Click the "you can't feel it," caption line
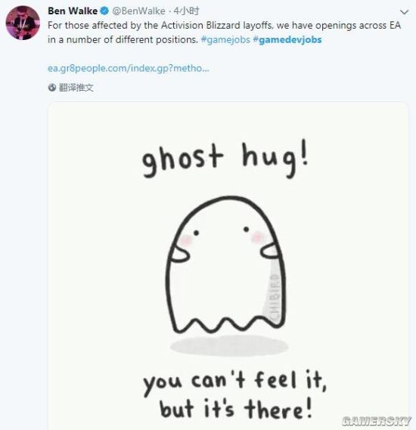This screenshot has height=430, width=416. tap(235, 381)
